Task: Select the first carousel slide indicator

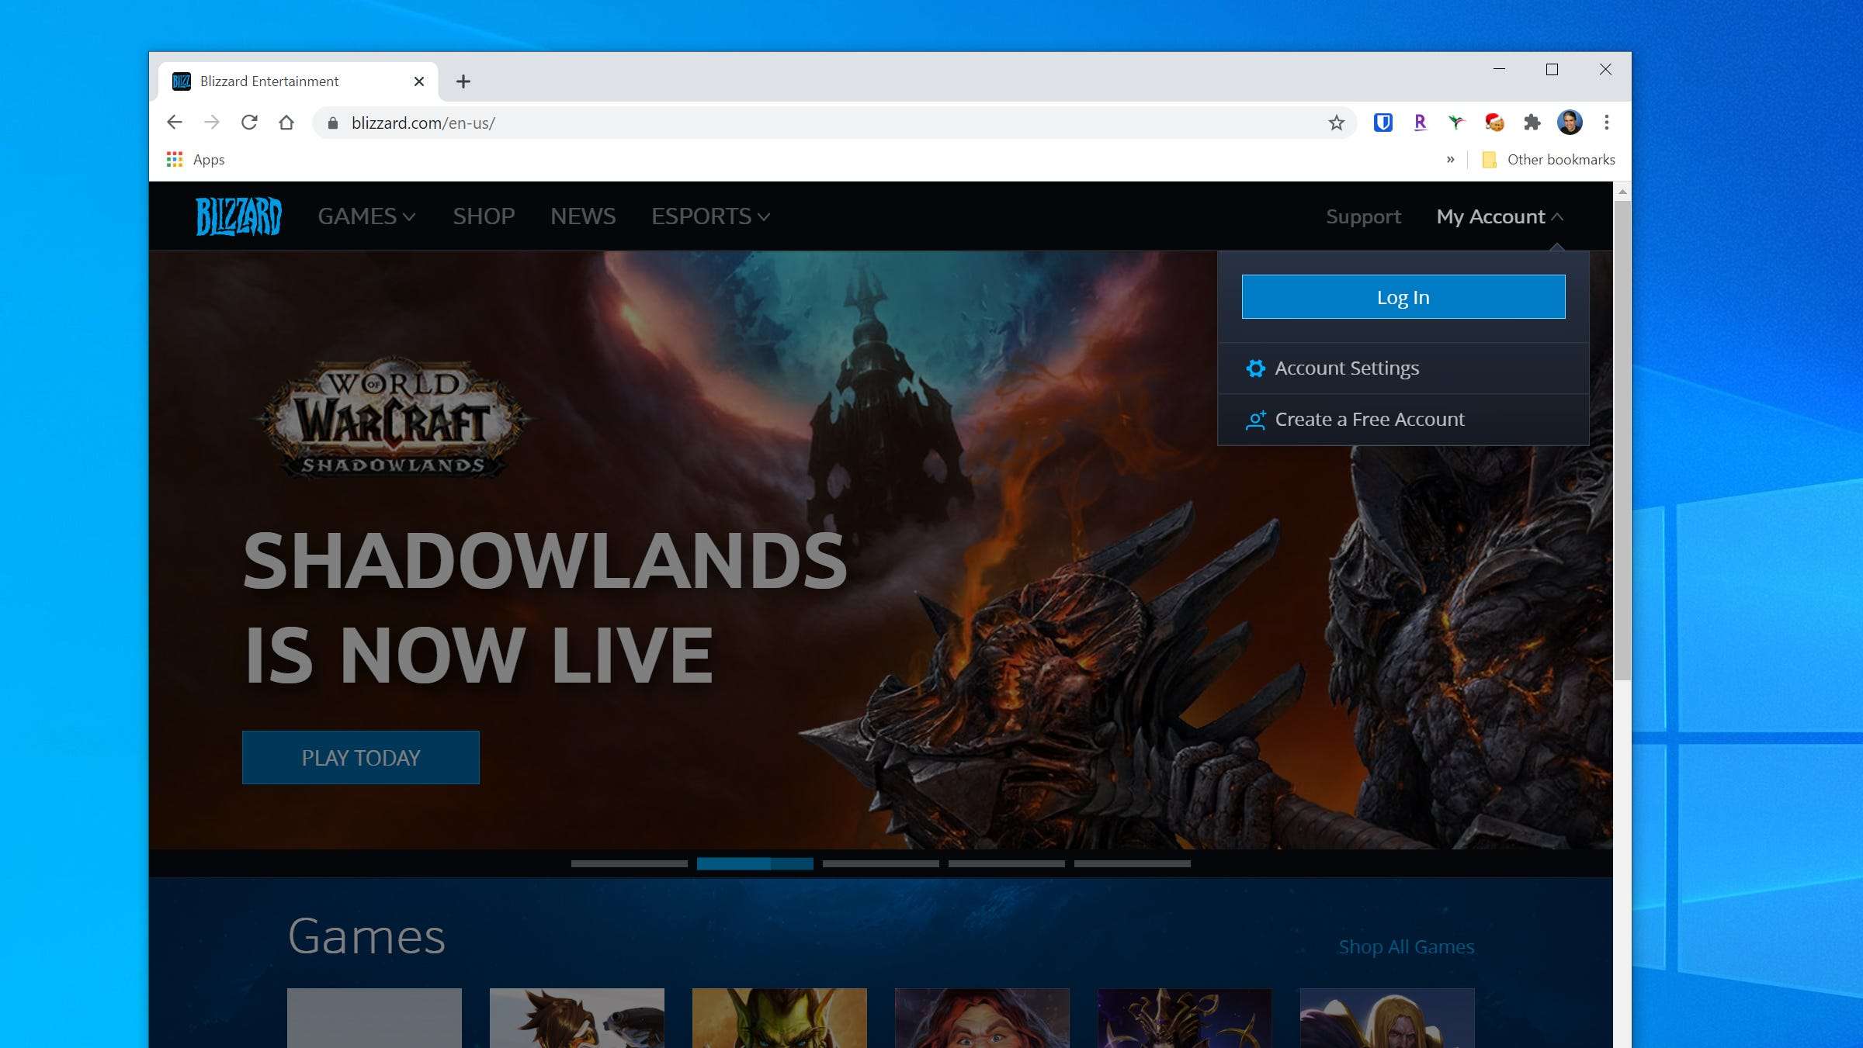Action: tap(630, 863)
